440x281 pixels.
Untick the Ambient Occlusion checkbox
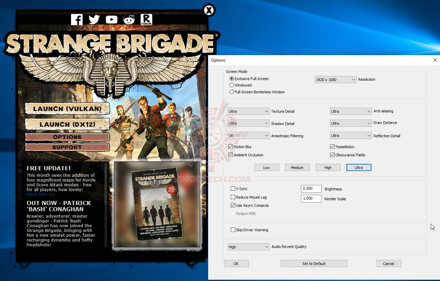coord(231,155)
